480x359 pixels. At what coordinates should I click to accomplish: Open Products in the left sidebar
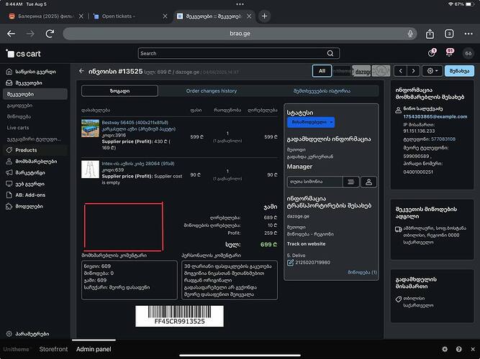click(x=26, y=150)
